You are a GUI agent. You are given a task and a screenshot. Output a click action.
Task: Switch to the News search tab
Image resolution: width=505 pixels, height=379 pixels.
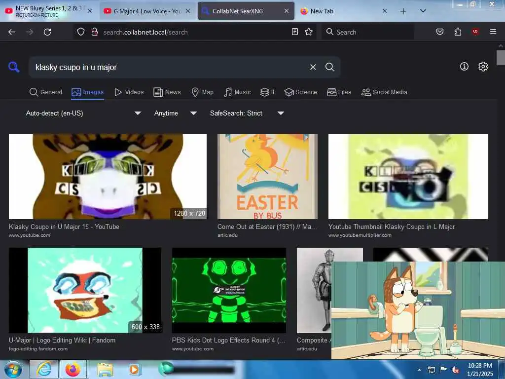167,92
